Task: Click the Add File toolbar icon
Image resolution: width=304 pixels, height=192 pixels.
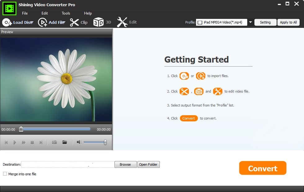Action: [x=42, y=22]
